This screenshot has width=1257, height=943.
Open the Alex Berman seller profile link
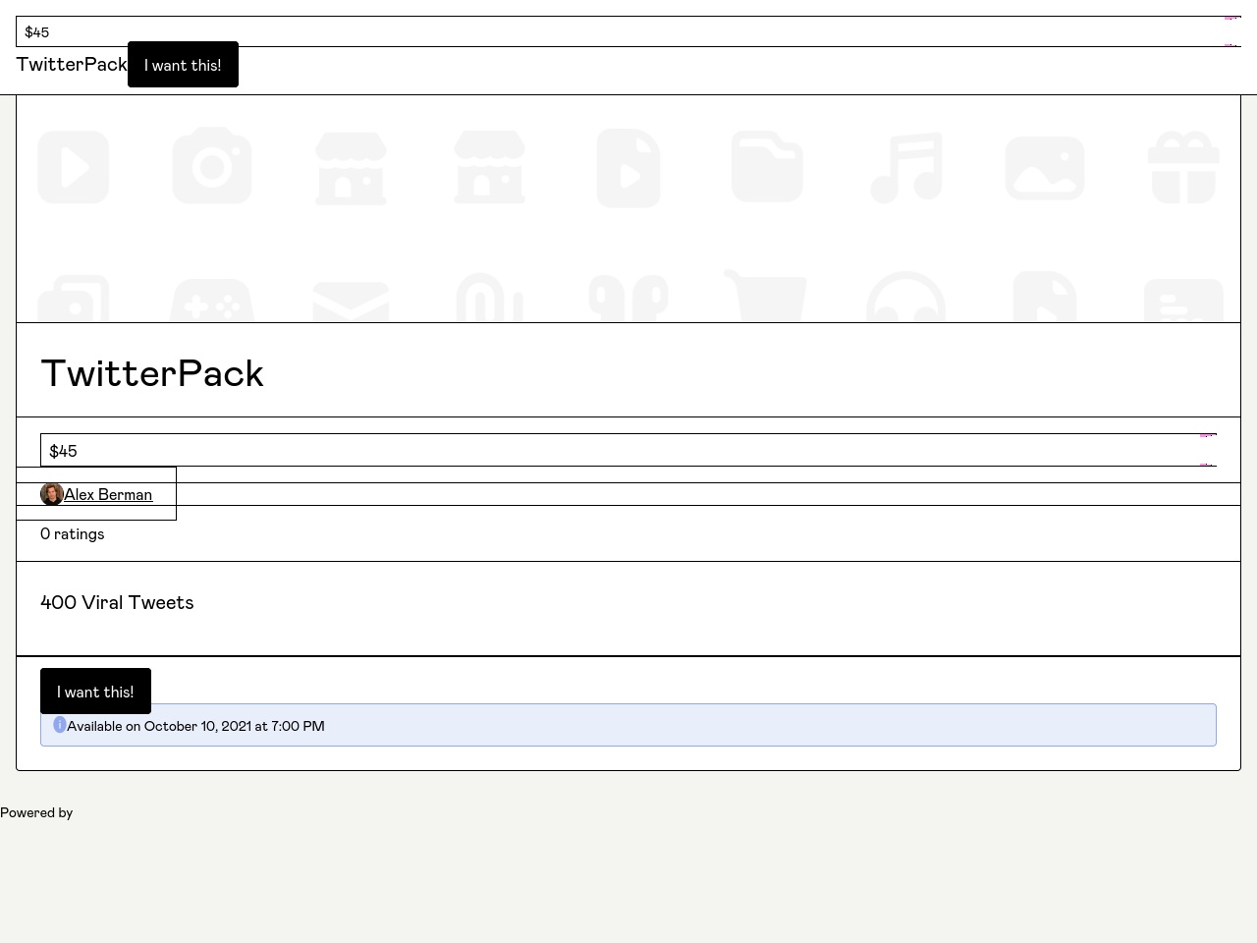point(96,494)
